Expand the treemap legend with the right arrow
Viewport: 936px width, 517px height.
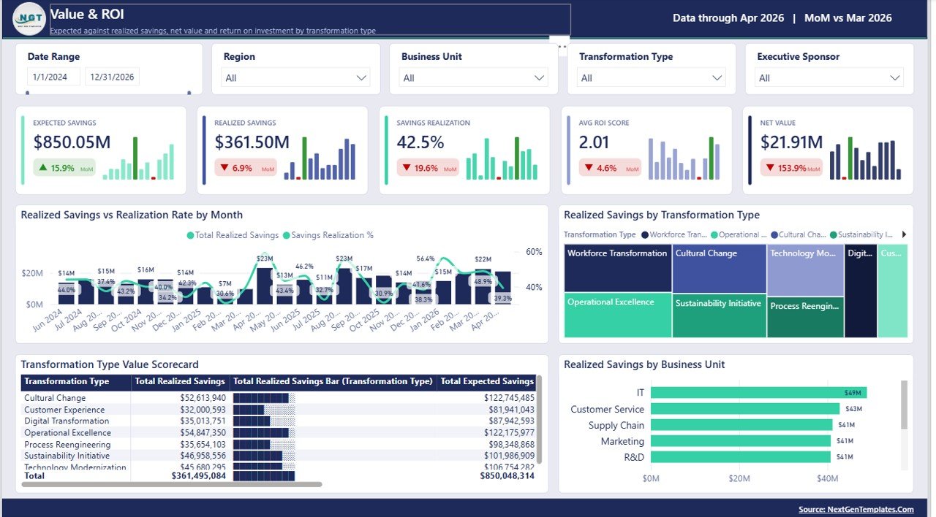pos(905,234)
